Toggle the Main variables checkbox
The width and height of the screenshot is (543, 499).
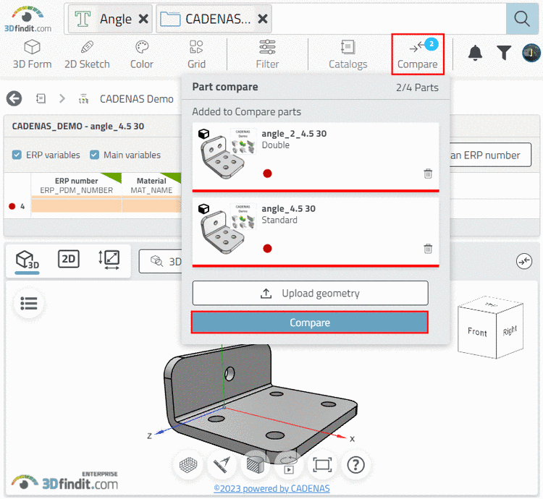pyautogui.click(x=94, y=155)
